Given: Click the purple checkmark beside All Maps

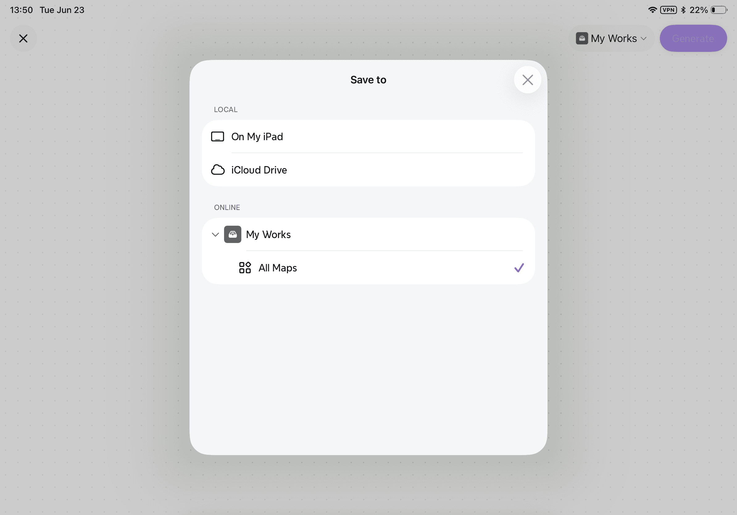Looking at the screenshot, I should [519, 268].
